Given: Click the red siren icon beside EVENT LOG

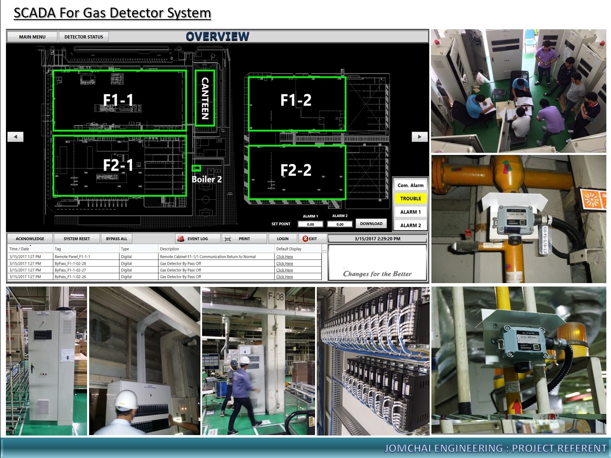Looking at the screenshot, I should (180, 239).
